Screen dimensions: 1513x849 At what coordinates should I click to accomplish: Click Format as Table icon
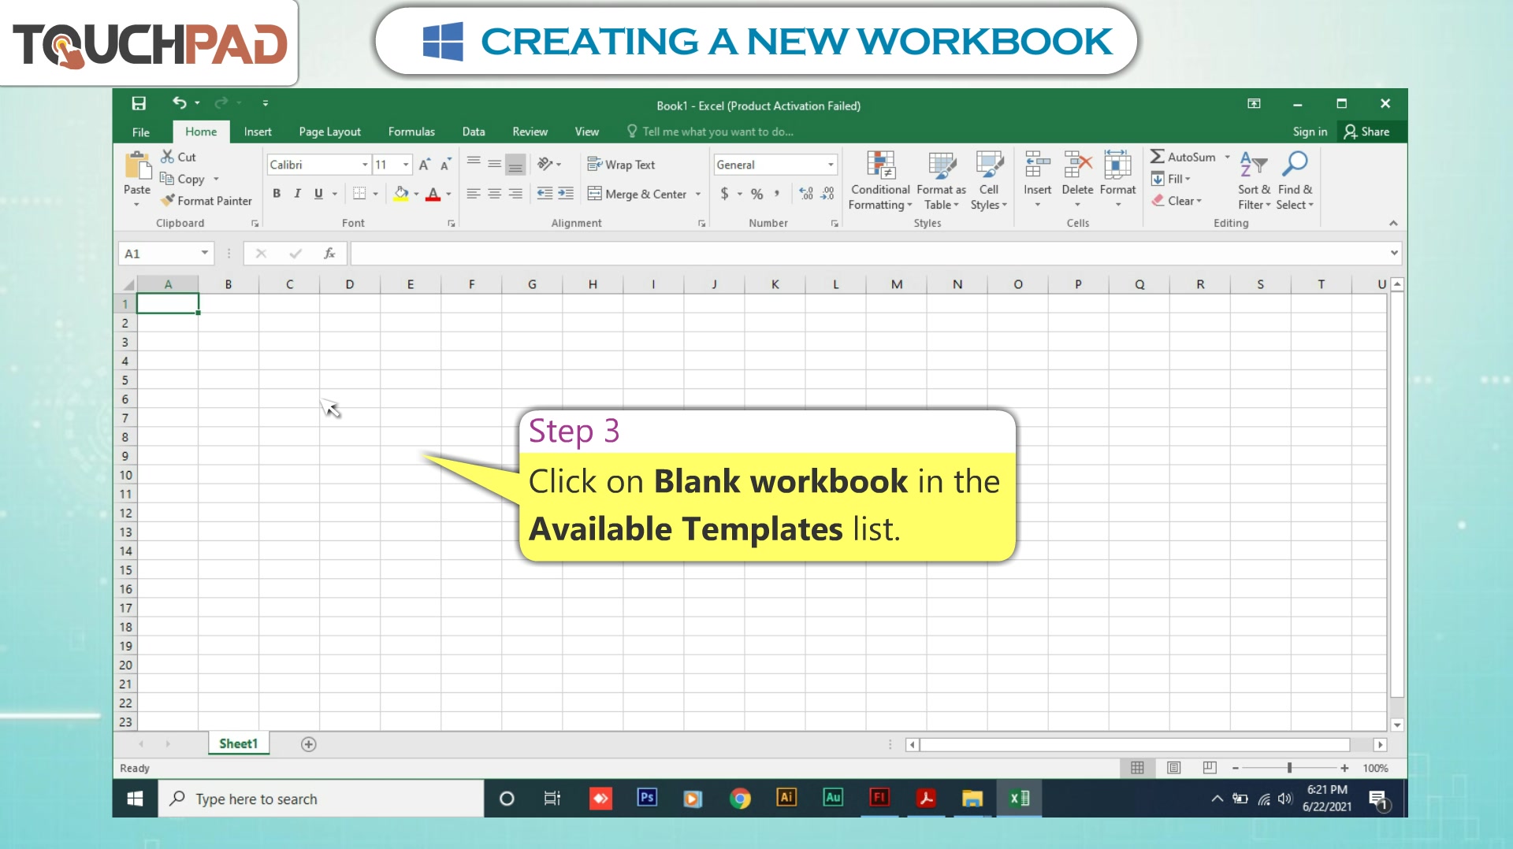coord(942,165)
